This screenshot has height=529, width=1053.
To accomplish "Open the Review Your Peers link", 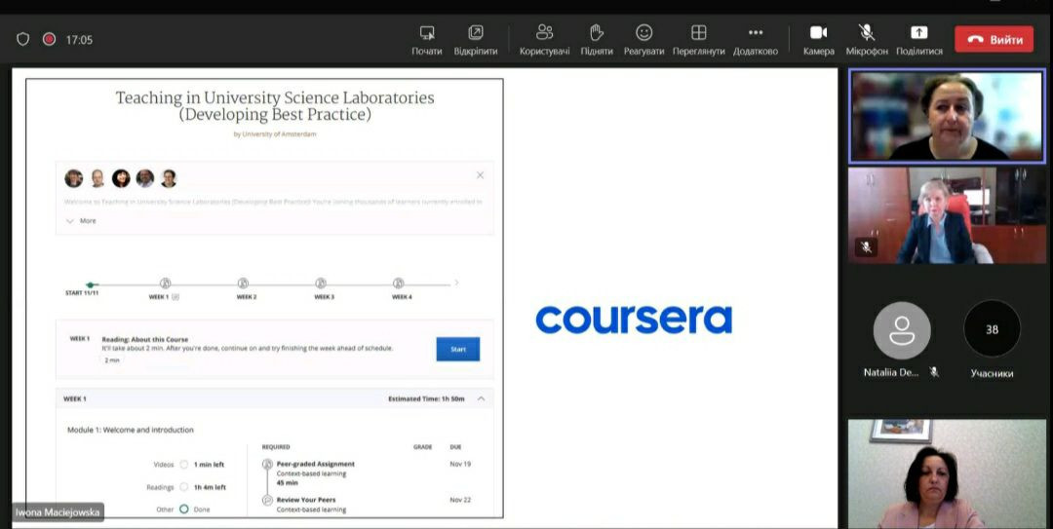I will [x=306, y=500].
